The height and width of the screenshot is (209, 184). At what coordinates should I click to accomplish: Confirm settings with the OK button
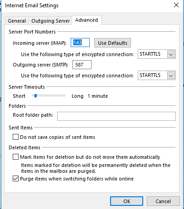tap(126, 201)
